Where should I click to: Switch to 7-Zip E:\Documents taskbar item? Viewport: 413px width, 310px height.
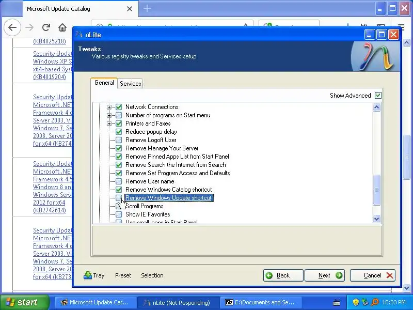point(261,302)
